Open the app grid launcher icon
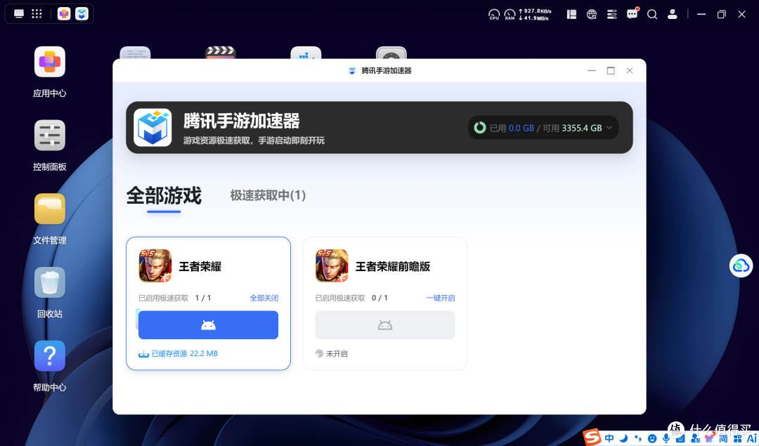 click(x=37, y=13)
